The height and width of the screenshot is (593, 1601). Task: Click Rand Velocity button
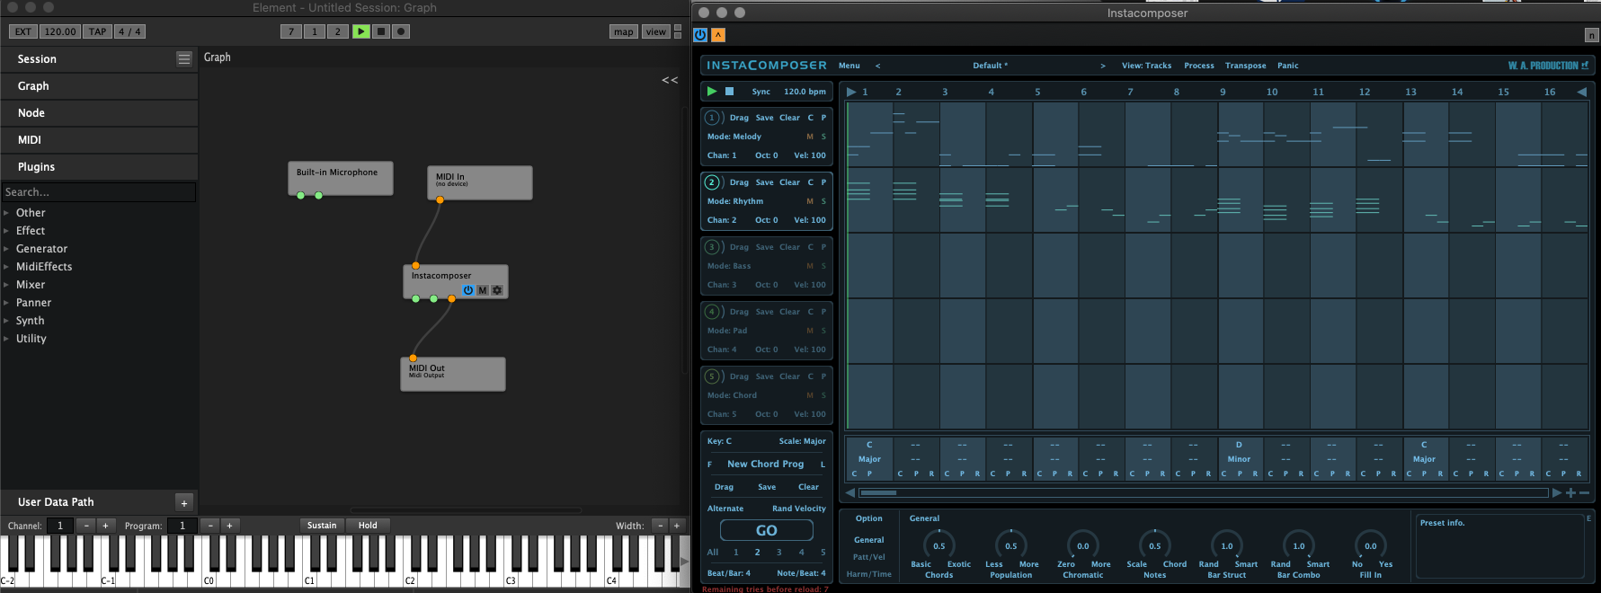click(x=799, y=509)
